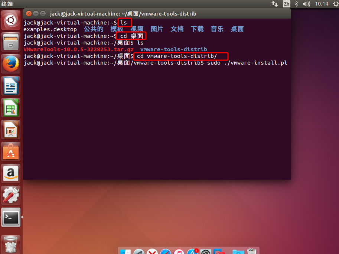The width and height of the screenshot is (339, 254).
Task: Open iTunes music icon in dock
Action: click(179, 251)
